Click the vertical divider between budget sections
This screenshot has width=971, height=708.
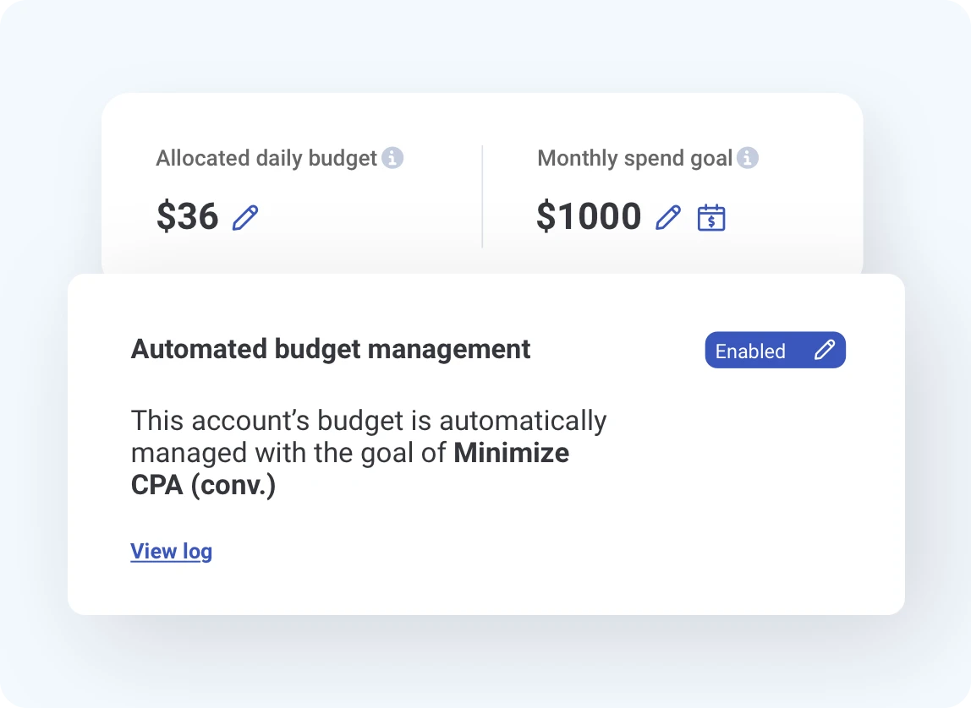[x=482, y=196]
